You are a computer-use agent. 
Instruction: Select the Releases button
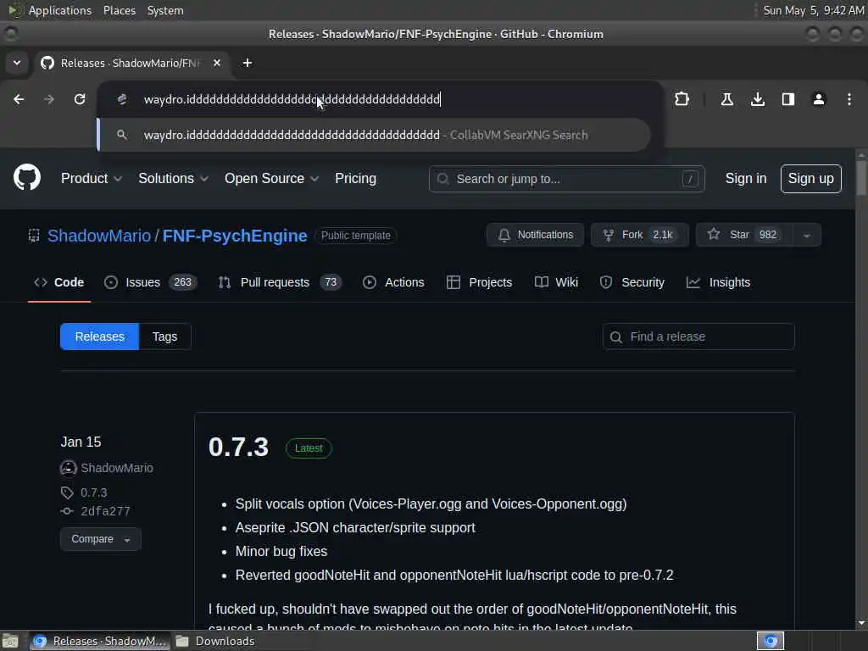coord(100,337)
